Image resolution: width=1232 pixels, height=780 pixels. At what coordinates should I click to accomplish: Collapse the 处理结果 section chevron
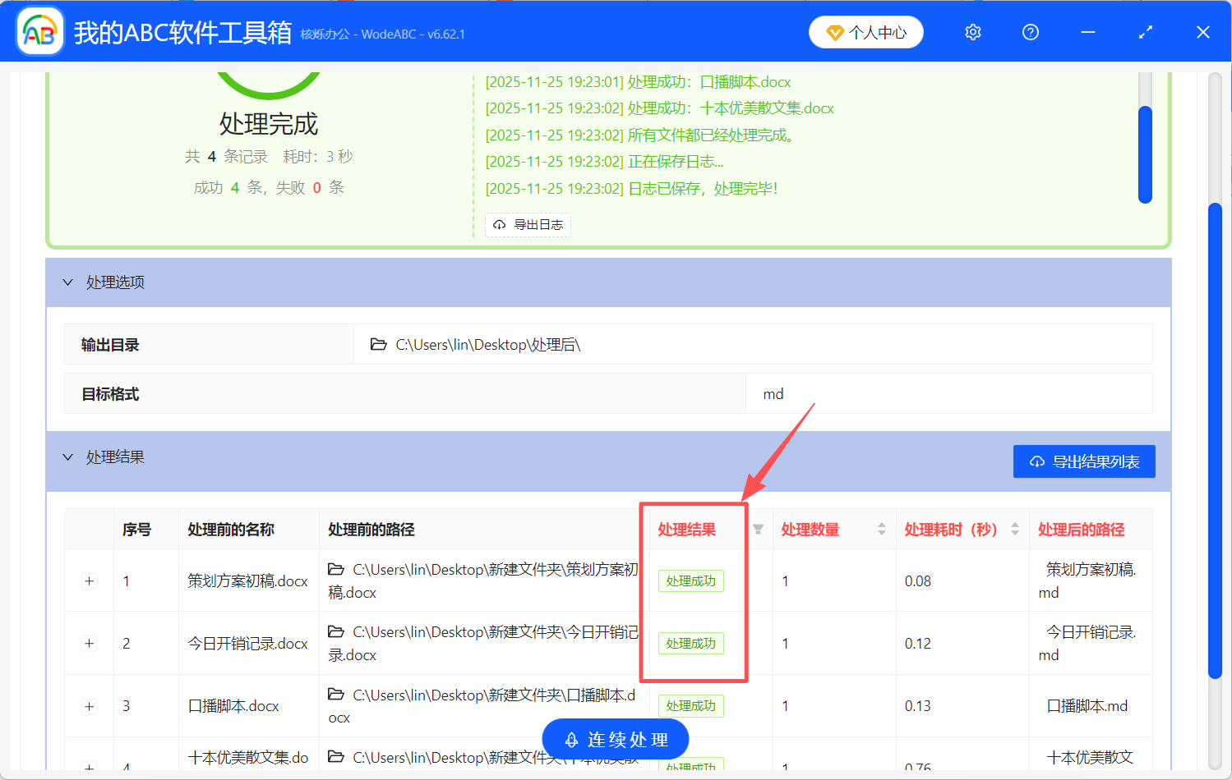click(x=67, y=457)
